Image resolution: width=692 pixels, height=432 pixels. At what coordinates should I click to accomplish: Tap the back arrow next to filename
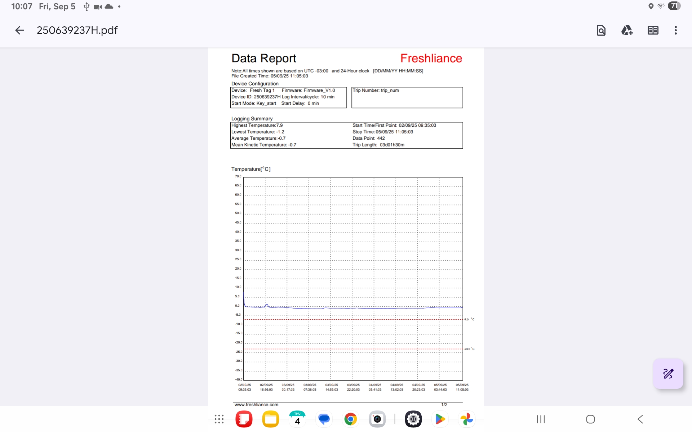pyautogui.click(x=19, y=30)
